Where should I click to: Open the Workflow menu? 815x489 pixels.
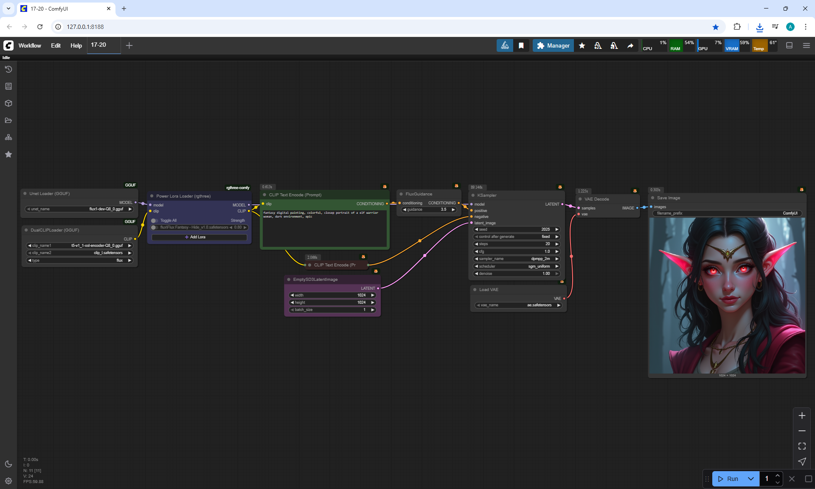pyautogui.click(x=30, y=45)
